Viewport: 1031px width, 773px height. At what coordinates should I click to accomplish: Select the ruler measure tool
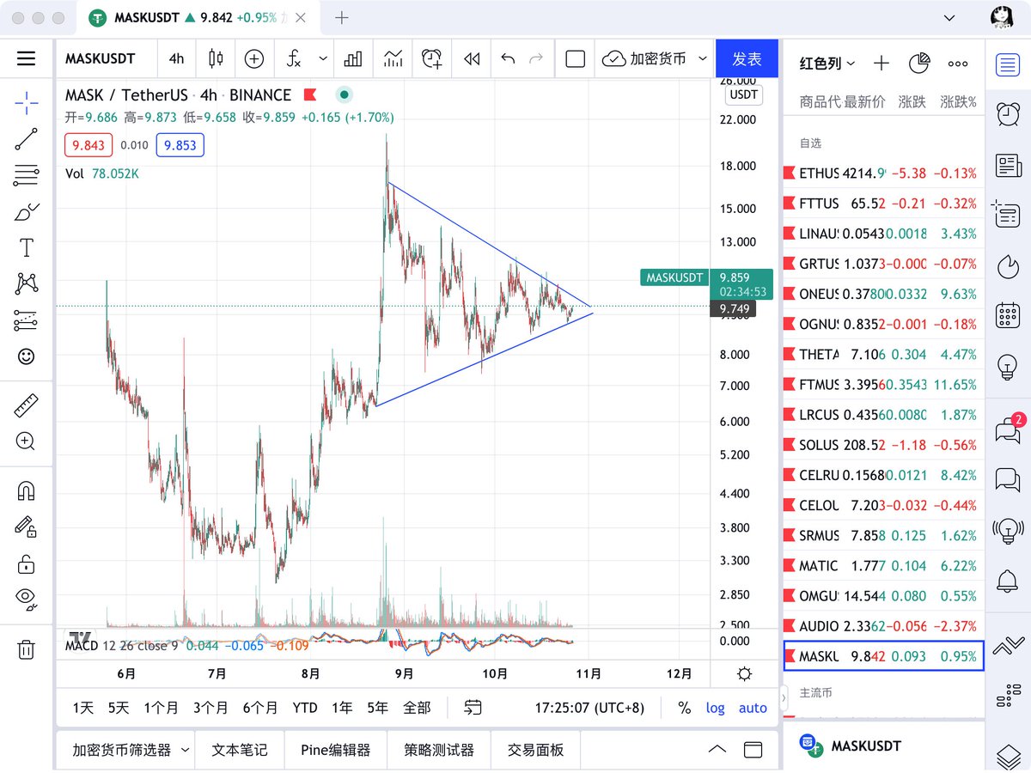(x=27, y=405)
